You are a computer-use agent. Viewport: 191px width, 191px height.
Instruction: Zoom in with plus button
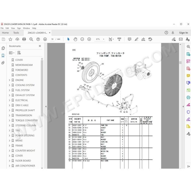[x=89, y=39]
